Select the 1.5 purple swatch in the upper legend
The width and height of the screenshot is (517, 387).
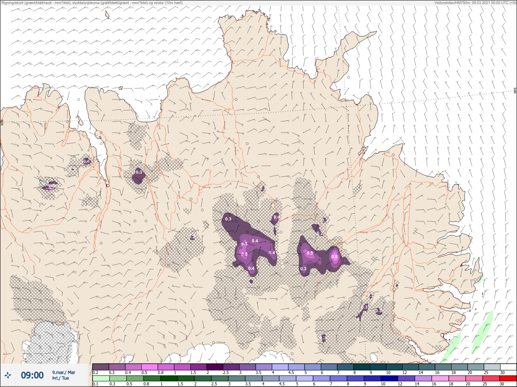point(198,367)
